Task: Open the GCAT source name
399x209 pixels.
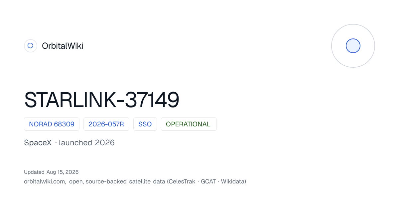Action: pos(208,181)
